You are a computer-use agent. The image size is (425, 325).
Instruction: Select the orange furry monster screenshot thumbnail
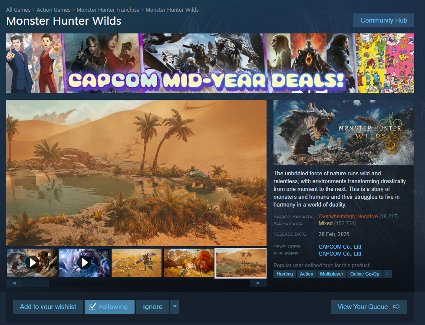tap(189, 263)
